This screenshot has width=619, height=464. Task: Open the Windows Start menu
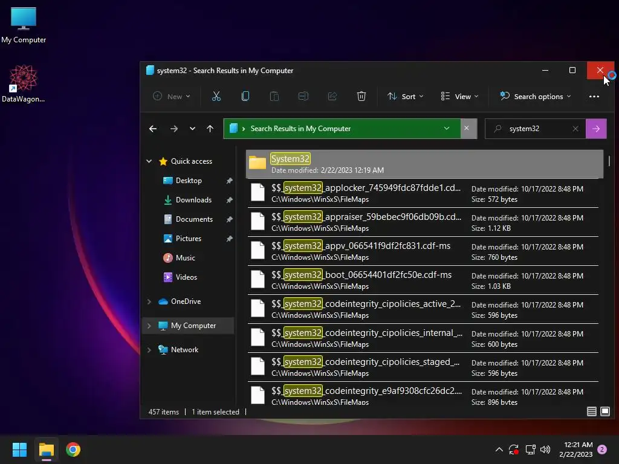coord(19,449)
